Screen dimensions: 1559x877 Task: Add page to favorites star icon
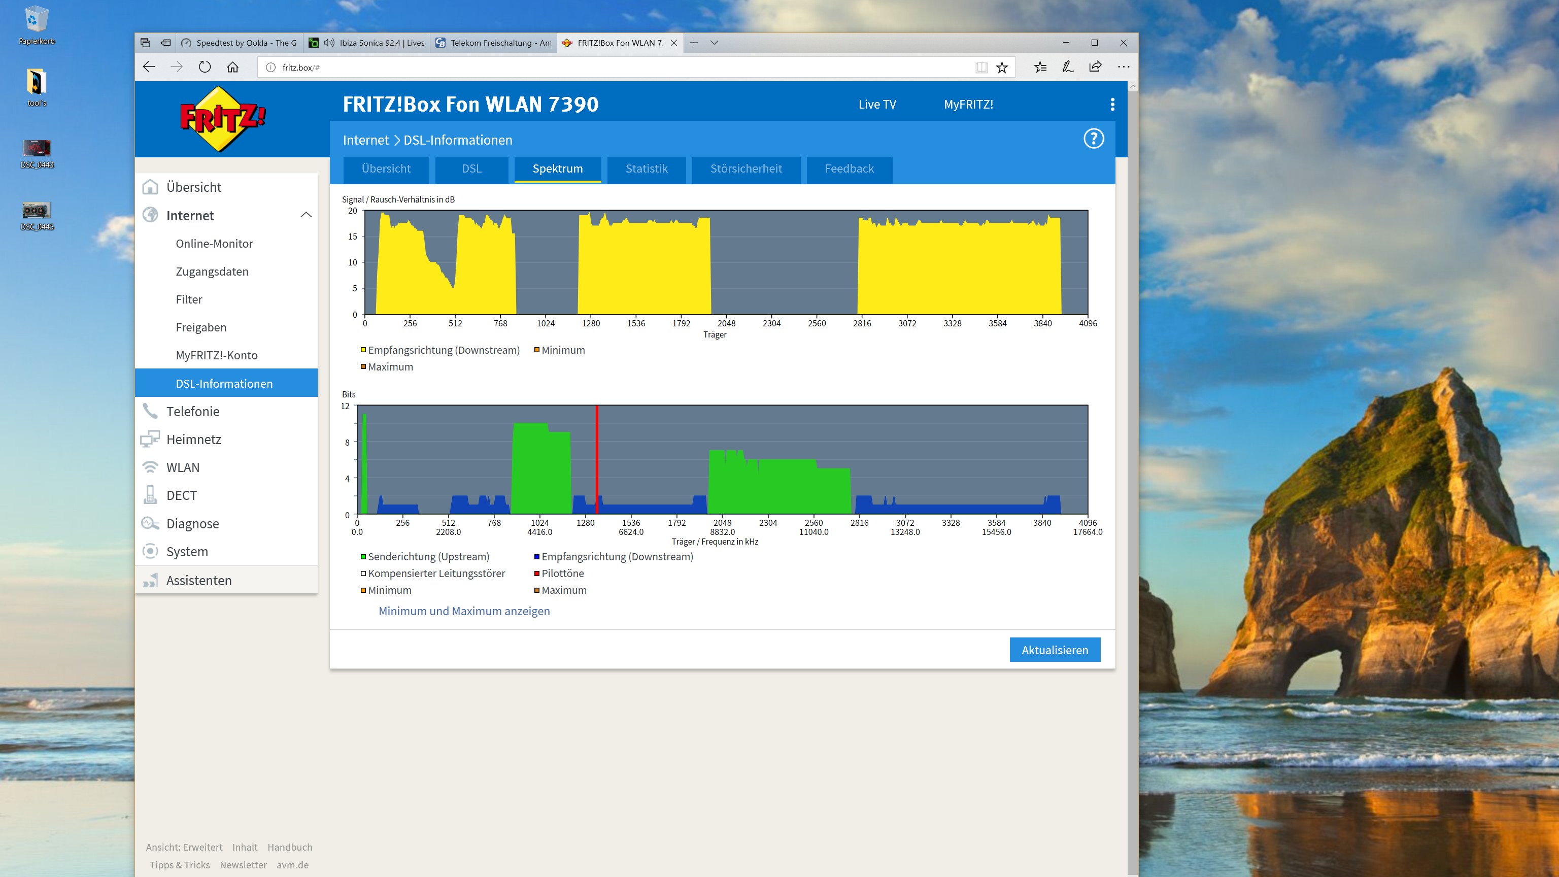coord(1002,67)
